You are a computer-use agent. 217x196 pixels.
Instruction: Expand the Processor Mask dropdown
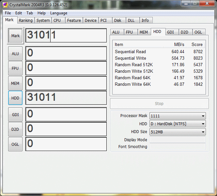pos(178,116)
